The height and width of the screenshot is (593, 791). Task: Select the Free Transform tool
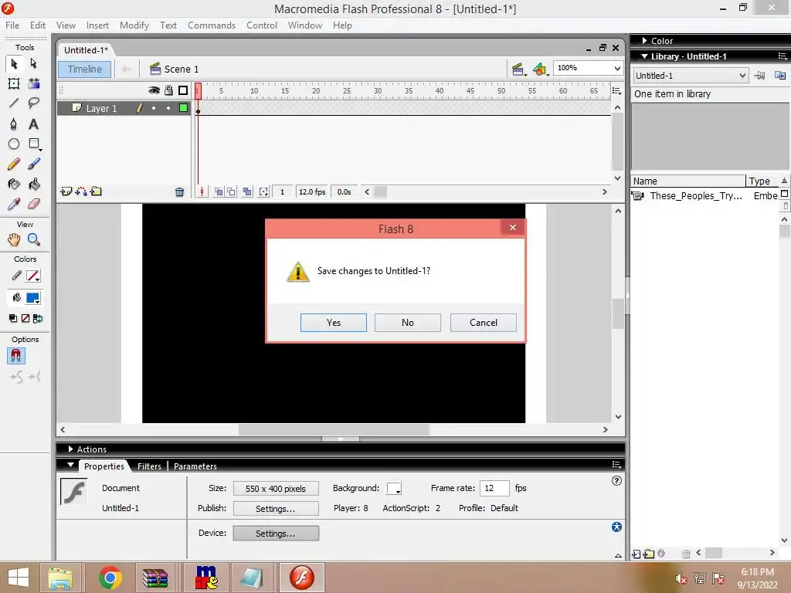click(x=14, y=83)
